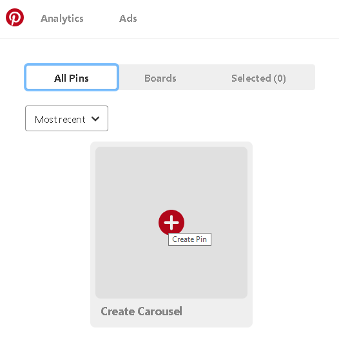Switch to the Boards tab
Image resolution: width=339 pixels, height=341 pixels.
160,78
